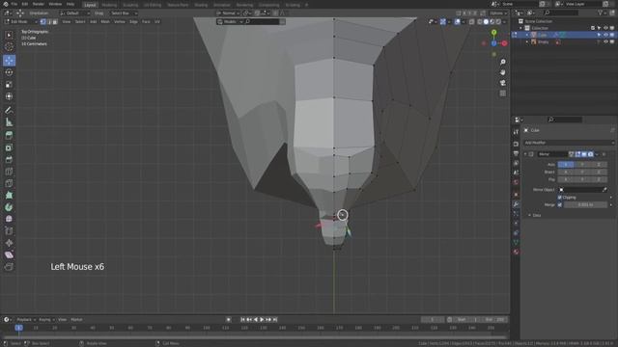
Task: Activate the Transform tool
Action: pyautogui.click(x=9, y=96)
